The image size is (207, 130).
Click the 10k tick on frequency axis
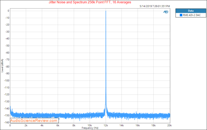[x=90, y=125]
